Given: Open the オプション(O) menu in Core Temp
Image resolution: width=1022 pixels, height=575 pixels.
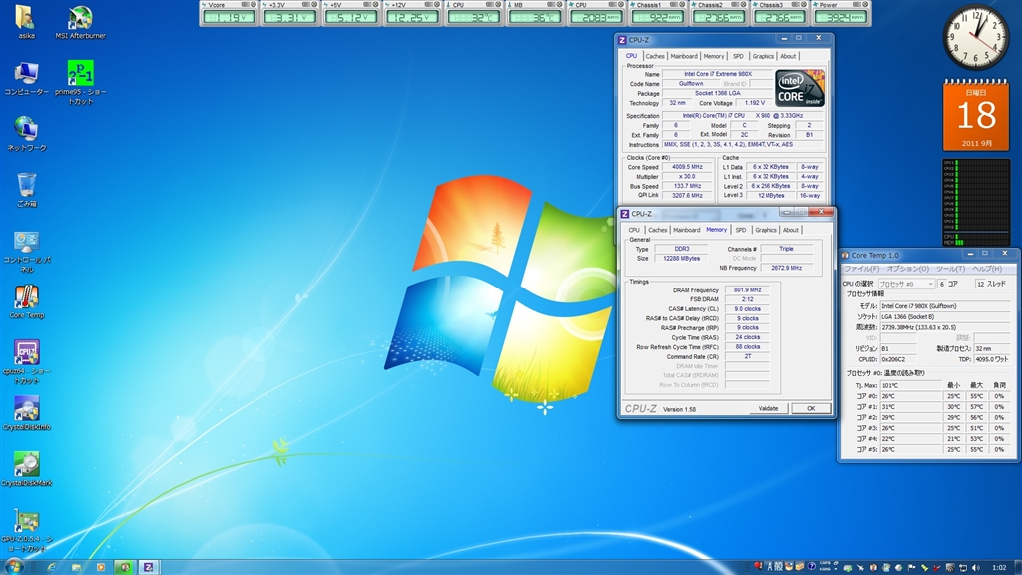Looking at the screenshot, I should [907, 269].
